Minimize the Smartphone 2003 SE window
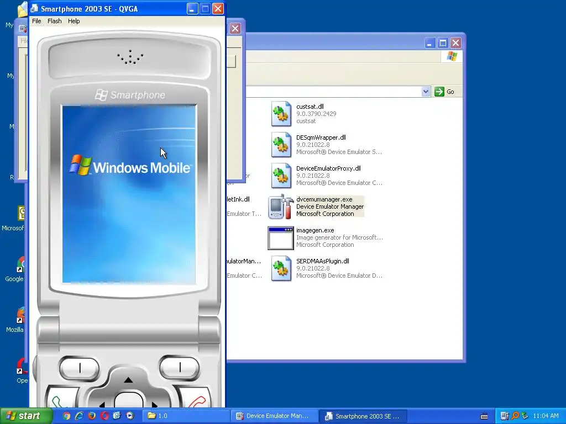This screenshot has height=424, width=566. point(192,9)
